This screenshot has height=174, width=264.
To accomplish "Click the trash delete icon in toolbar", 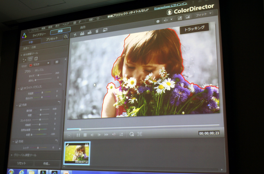I will click(x=97, y=32).
